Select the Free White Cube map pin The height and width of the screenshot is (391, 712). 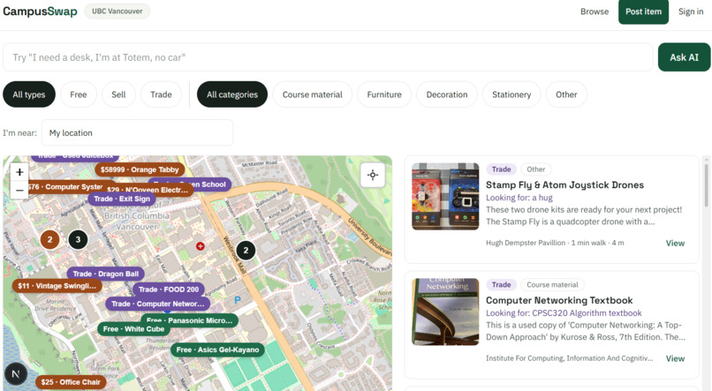coord(133,329)
